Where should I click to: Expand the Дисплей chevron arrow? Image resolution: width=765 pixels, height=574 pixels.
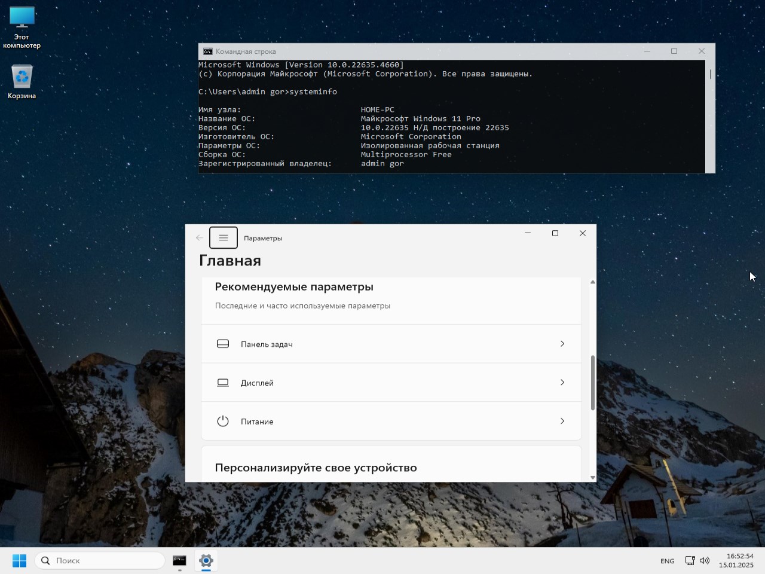562,383
